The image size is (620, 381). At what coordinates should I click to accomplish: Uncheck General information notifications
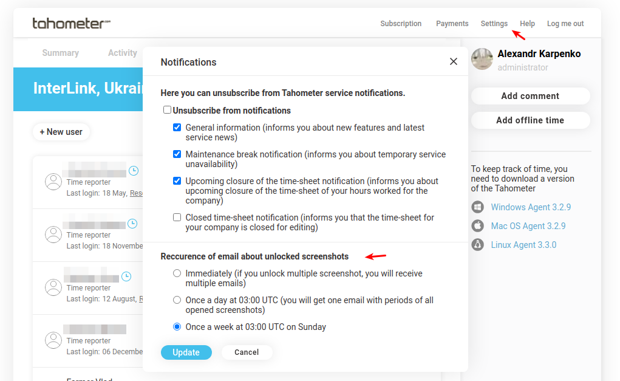(177, 128)
